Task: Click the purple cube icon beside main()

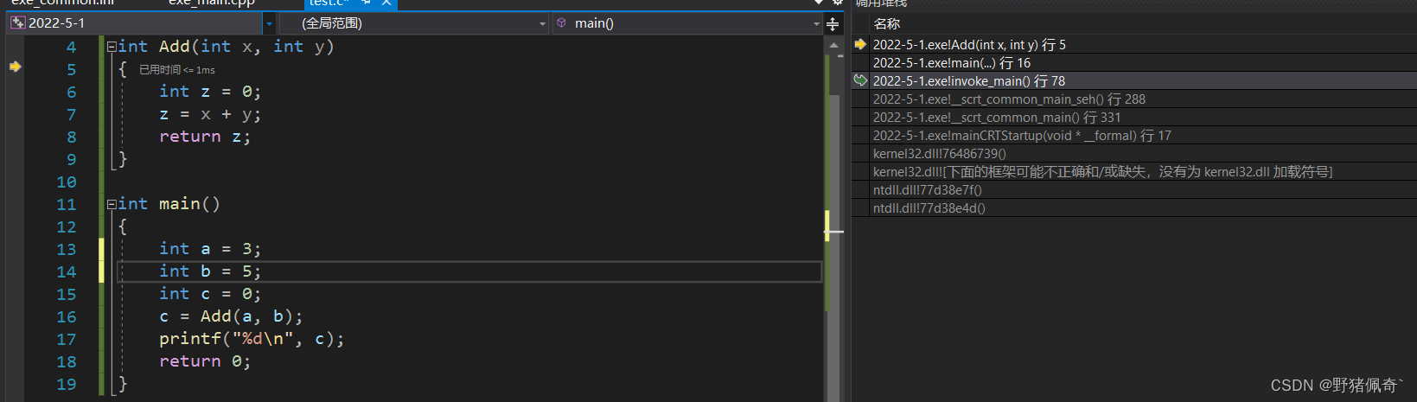Action: click(561, 23)
